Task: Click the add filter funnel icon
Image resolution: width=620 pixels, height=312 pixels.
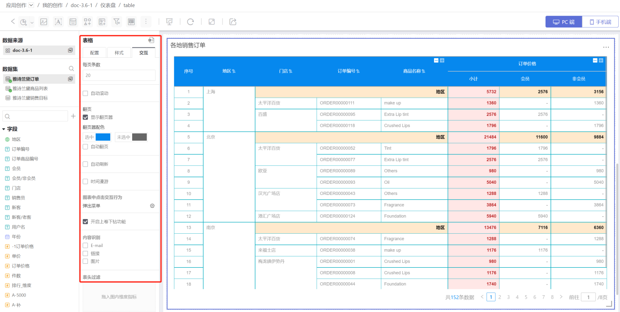Action: point(117,22)
